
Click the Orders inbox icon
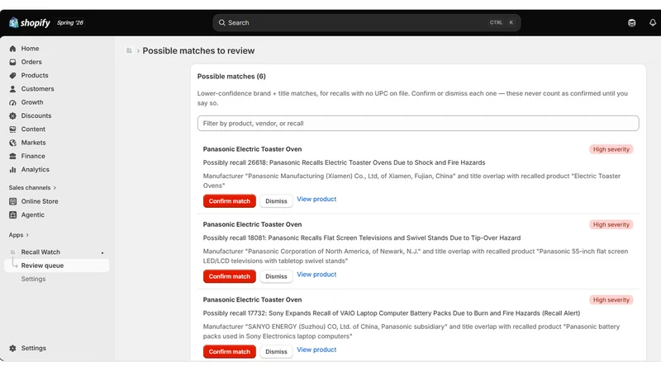12,62
